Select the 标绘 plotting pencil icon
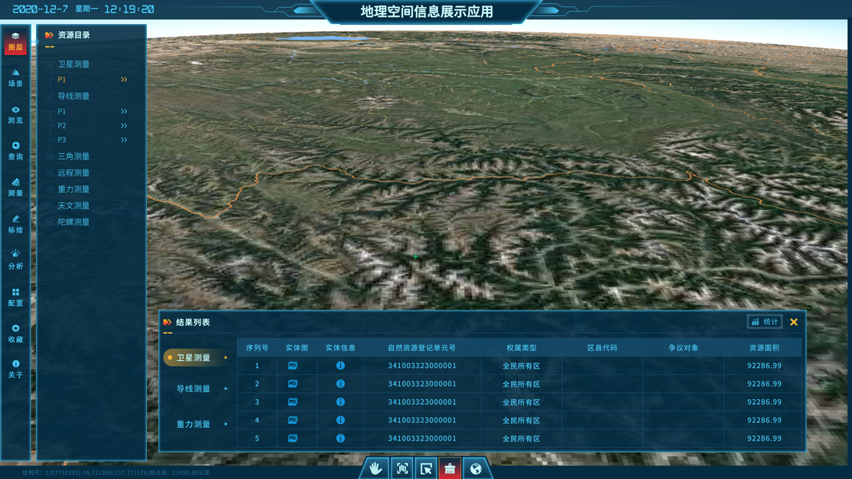852x479 pixels. [15, 224]
